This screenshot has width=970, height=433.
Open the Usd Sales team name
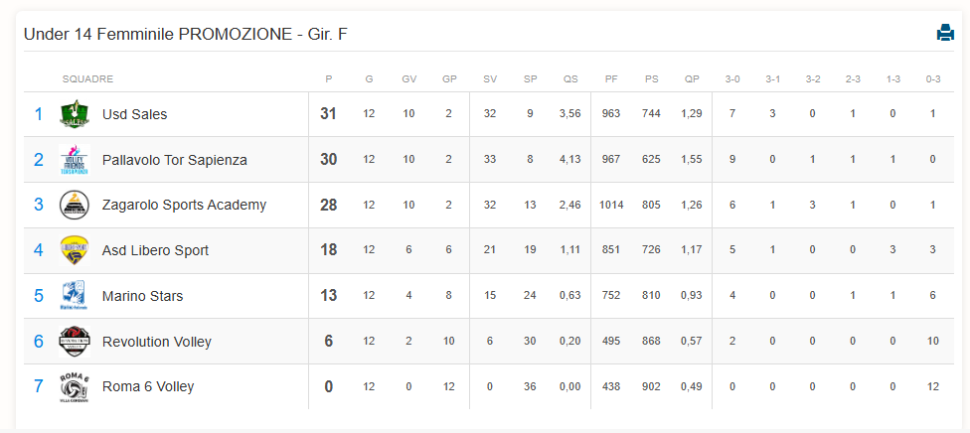point(135,114)
